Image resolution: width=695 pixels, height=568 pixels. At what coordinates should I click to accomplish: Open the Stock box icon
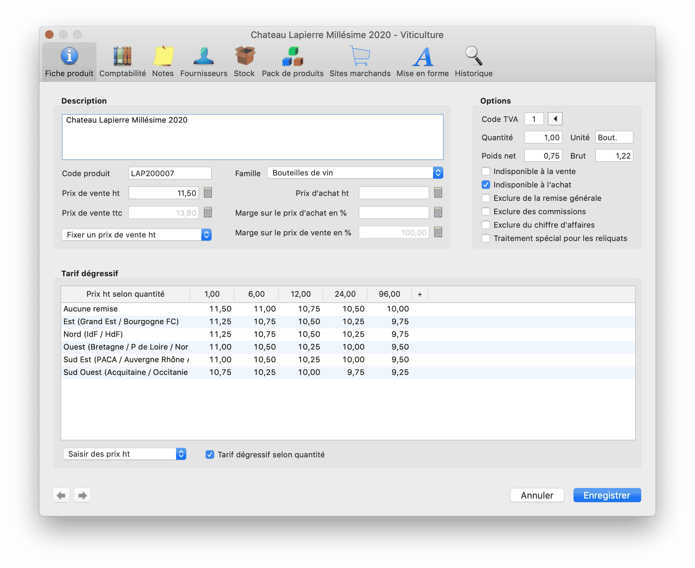point(244,62)
